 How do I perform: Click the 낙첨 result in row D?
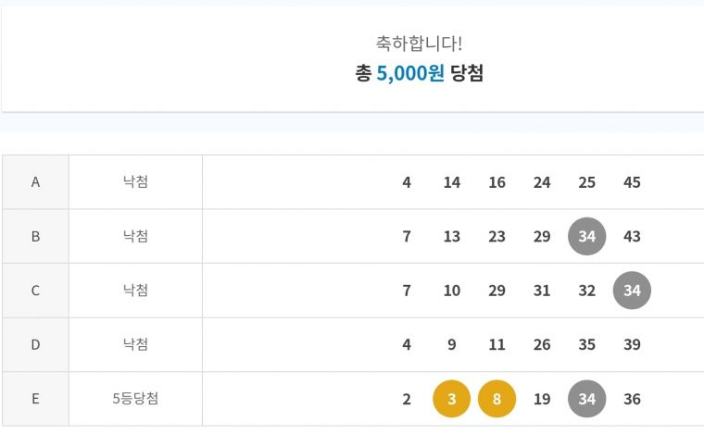(135, 344)
